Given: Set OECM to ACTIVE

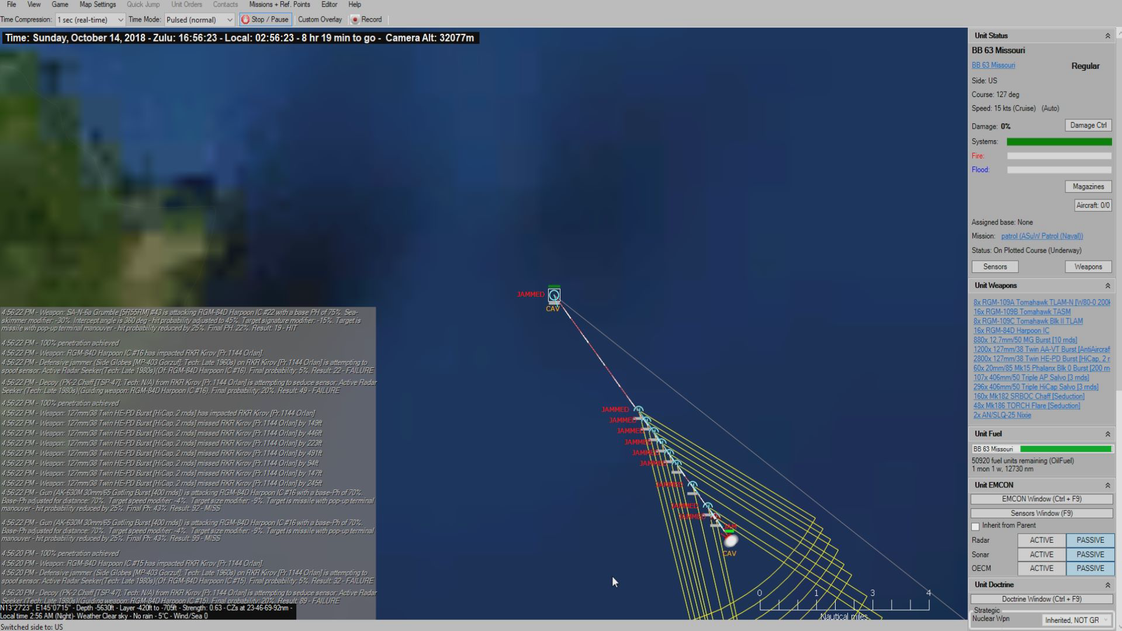Looking at the screenshot, I should click(x=1041, y=568).
